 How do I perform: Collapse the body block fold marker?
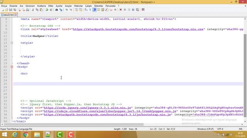pyautogui.click(x=12, y=67)
